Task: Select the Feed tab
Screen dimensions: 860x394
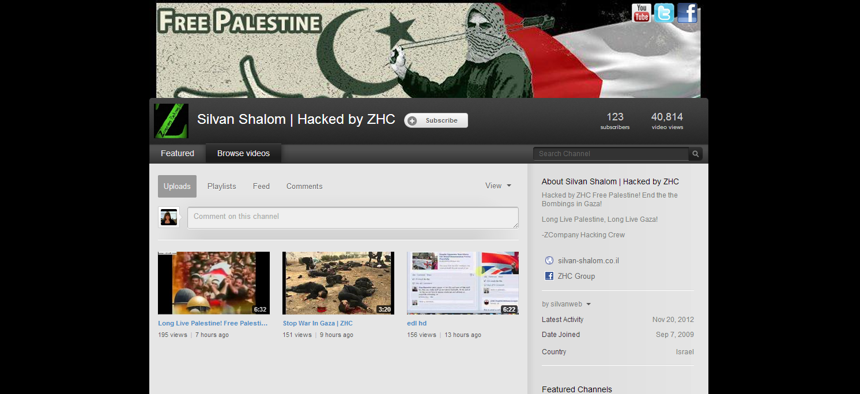Action: pos(261,186)
